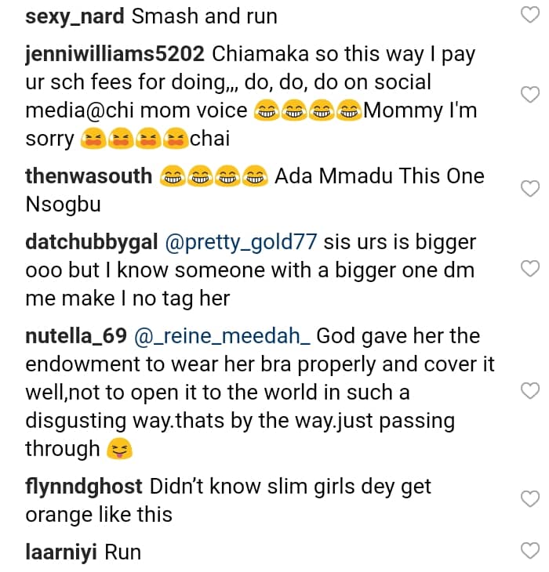
Task: Open sexy_nard's profile
Action: tap(71, 17)
